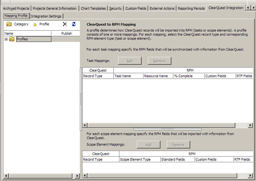
Task: Click the Task Name column header
Action: coord(128,76)
